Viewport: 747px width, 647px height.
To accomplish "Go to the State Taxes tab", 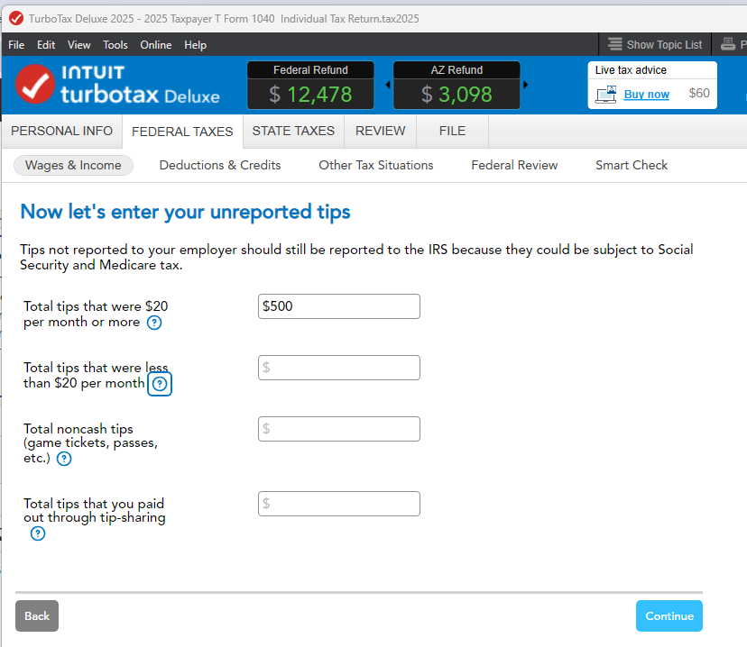I will pos(293,131).
